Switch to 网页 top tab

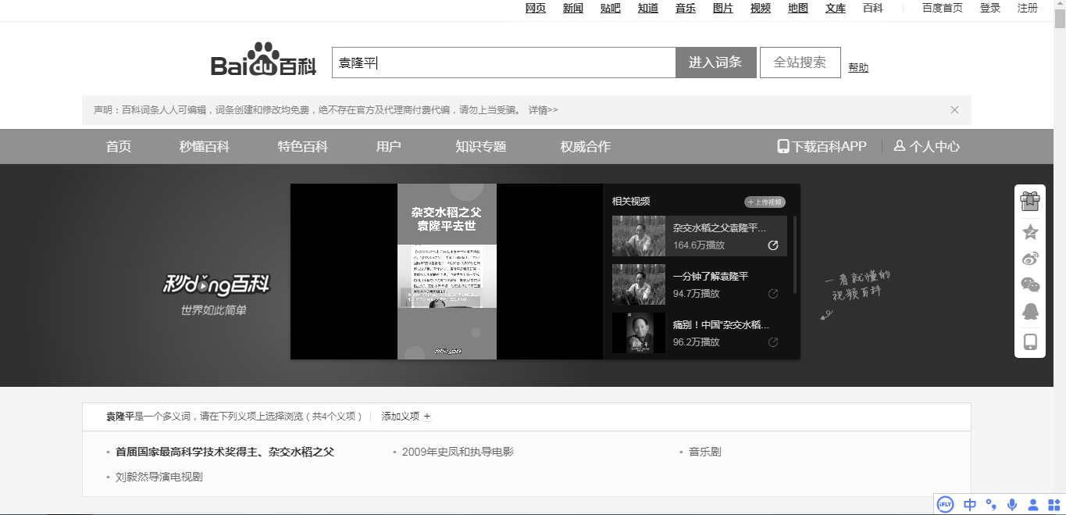pyautogui.click(x=536, y=8)
